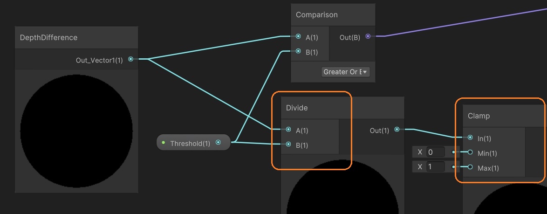Image resolution: width=547 pixels, height=214 pixels.
Task: Select the DepthDifference node title
Action: pos(48,38)
